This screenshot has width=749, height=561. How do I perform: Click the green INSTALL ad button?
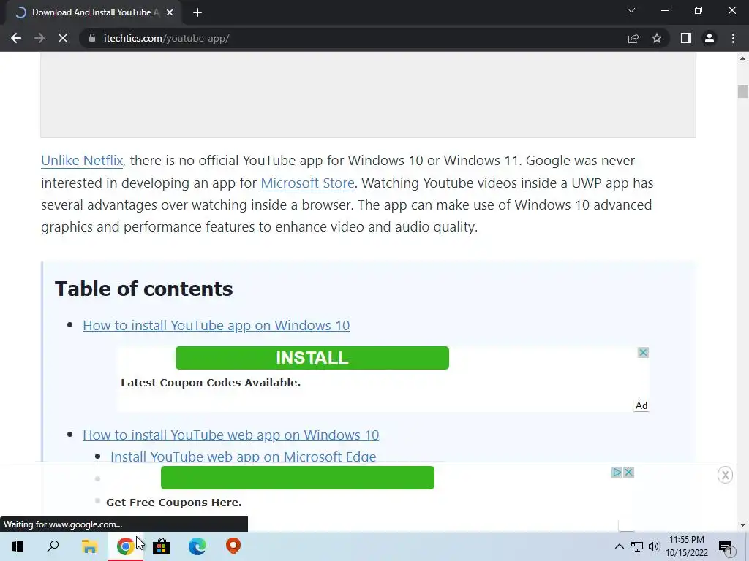(312, 358)
